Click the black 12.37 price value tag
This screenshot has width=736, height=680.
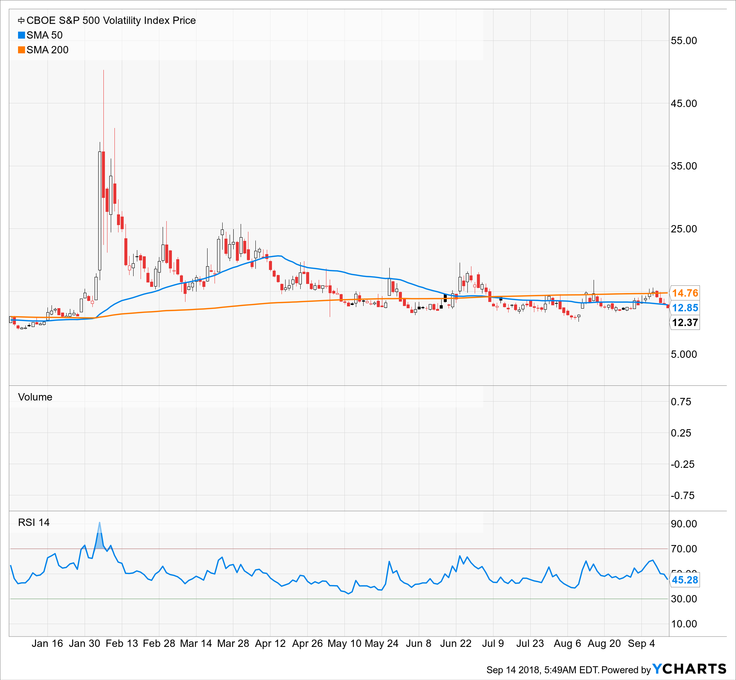[x=685, y=322]
